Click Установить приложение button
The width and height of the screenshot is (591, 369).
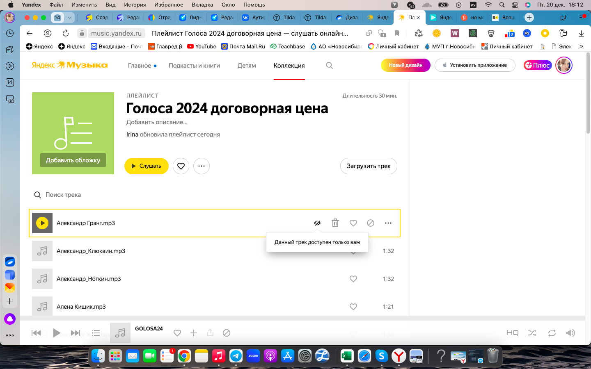pos(475,65)
